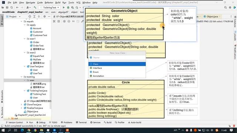Open the Services tool window
Viewport: 237px width, 133px height.
pyautogui.click(x=96, y=122)
